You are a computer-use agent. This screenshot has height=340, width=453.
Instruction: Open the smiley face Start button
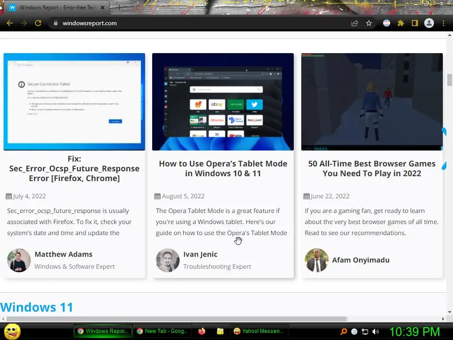tap(12, 332)
